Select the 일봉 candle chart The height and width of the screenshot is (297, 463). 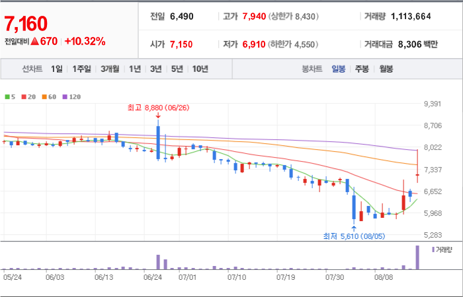[338, 69]
